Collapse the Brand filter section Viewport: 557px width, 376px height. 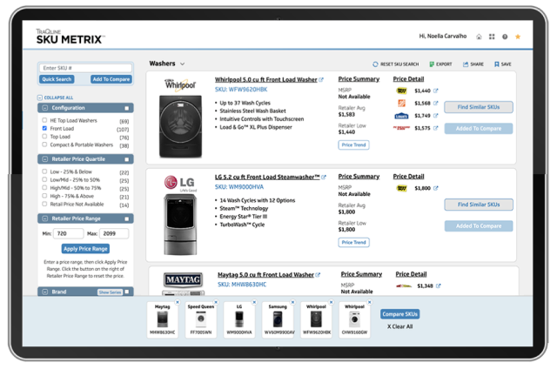click(45, 292)
